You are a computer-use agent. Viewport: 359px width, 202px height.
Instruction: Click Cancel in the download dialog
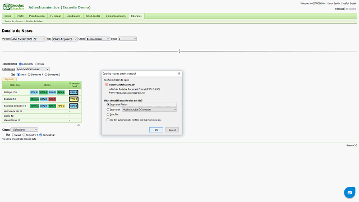[x=172, y=130]
